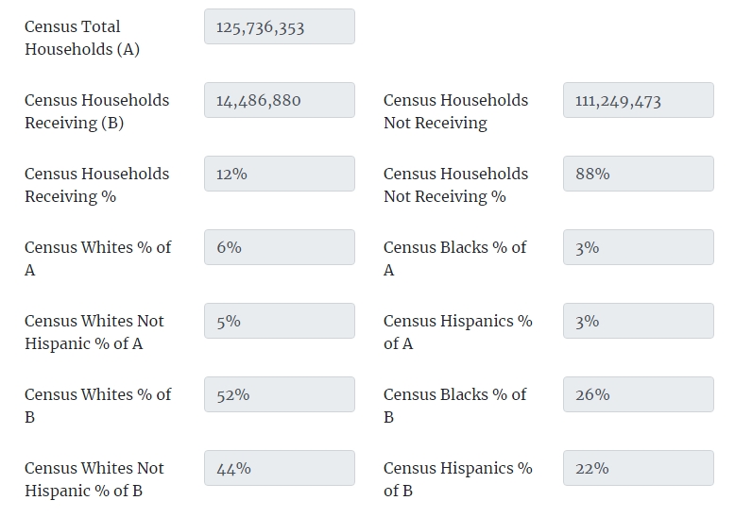Click the Census Blacks % of A field
Image resolution: width=752 pixels, height=517 pixels.
(638, 247)
